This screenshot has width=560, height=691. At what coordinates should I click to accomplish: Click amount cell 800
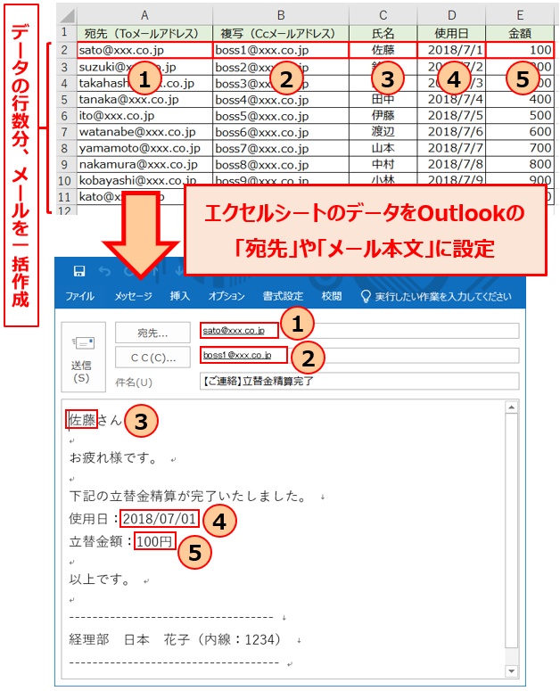[x=520, y=164]
